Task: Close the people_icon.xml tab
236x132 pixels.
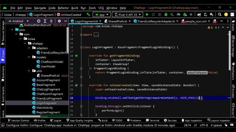Action: coord(209,21)
